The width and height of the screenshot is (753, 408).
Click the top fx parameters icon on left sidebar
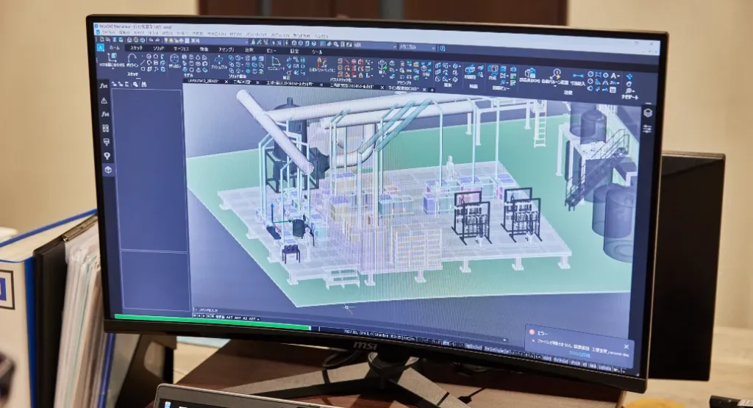103,85
